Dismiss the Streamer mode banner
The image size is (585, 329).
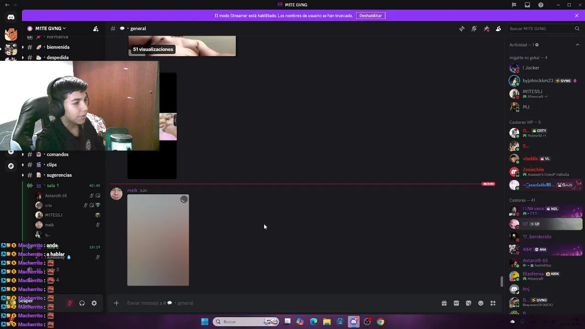(577, 16)
